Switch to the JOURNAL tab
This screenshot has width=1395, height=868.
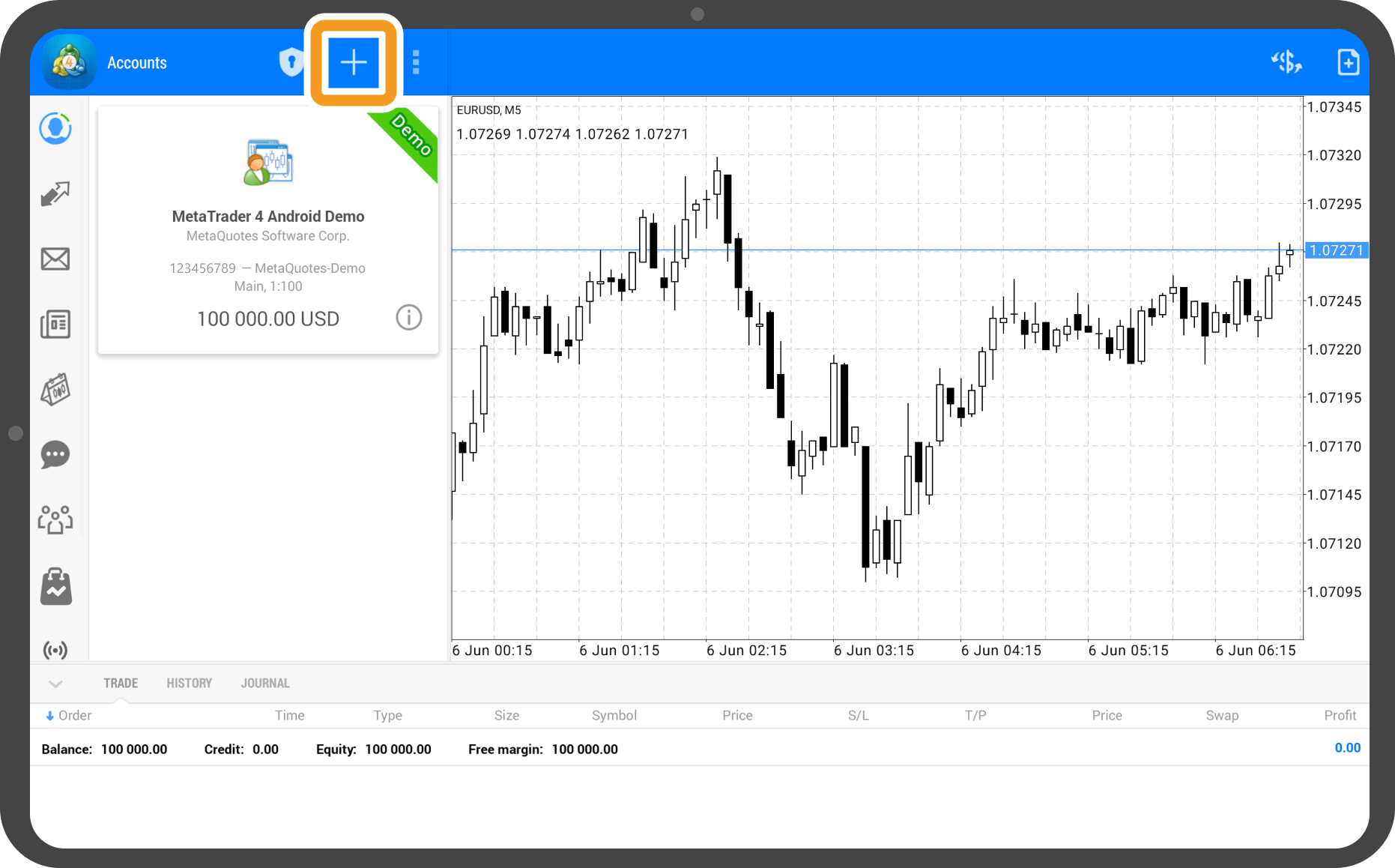(265, 684)
